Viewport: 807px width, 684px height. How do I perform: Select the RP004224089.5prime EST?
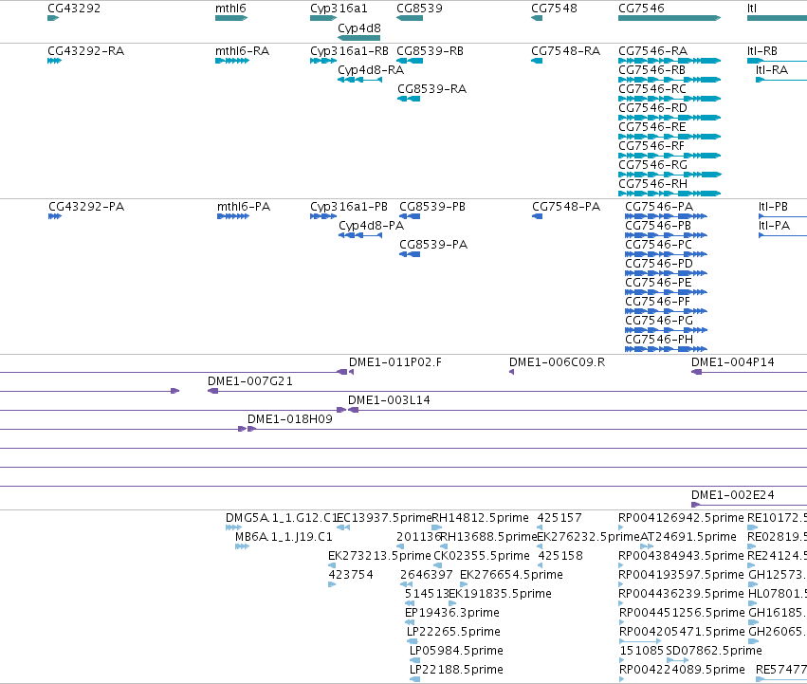coord(621,679)
